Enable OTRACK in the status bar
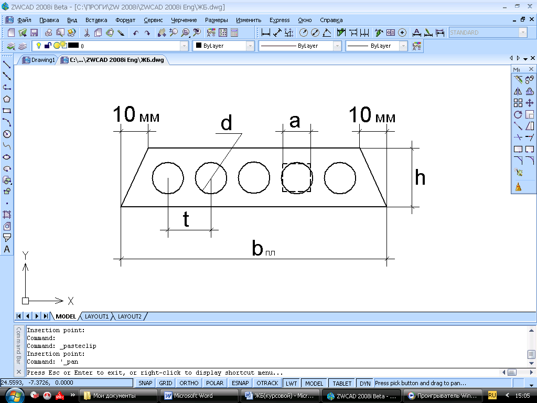 click(267, 383)
